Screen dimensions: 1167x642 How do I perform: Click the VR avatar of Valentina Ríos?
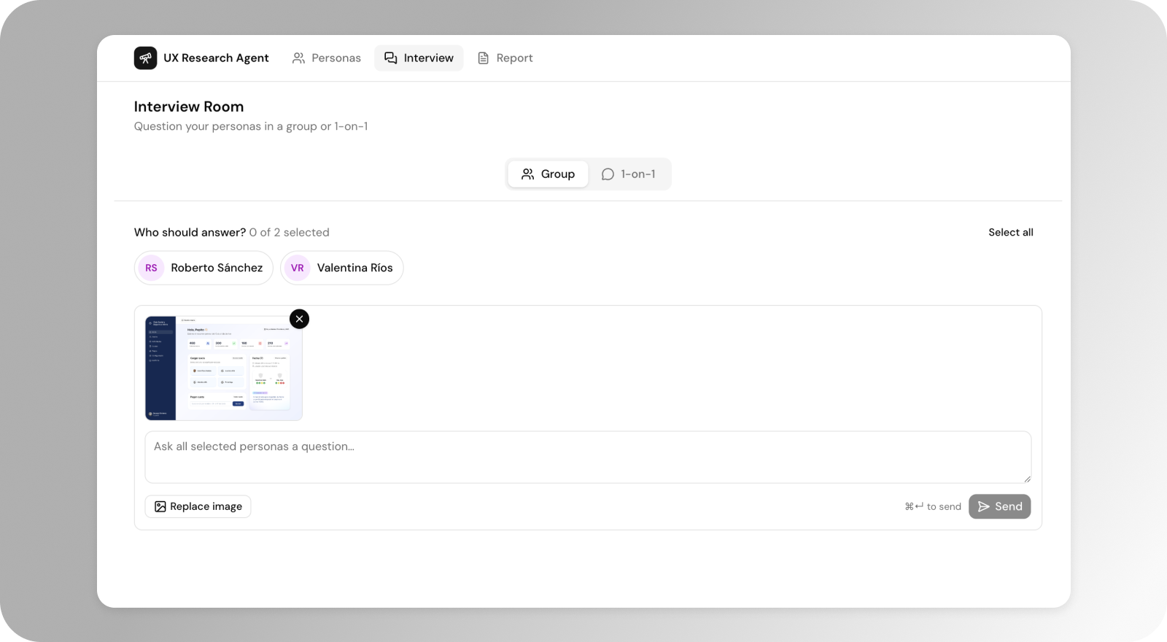[x=297, y=268]
